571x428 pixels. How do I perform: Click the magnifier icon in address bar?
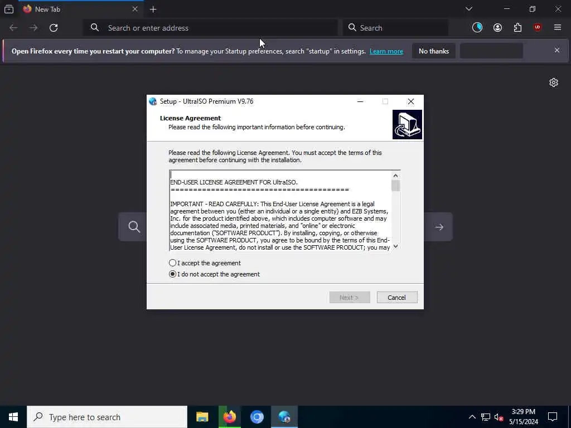coord(95,28)
